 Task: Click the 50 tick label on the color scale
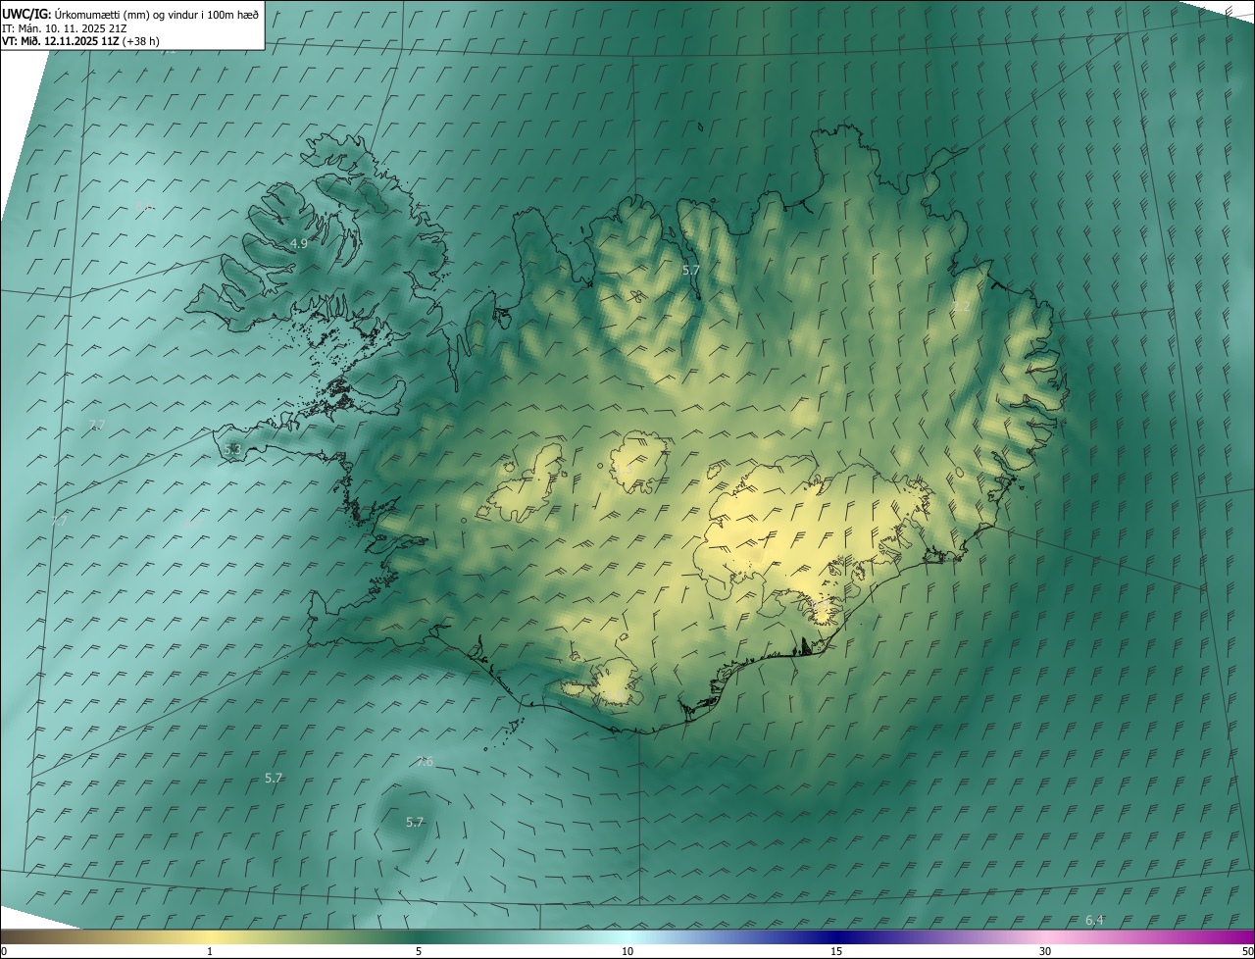point(1247,951)
